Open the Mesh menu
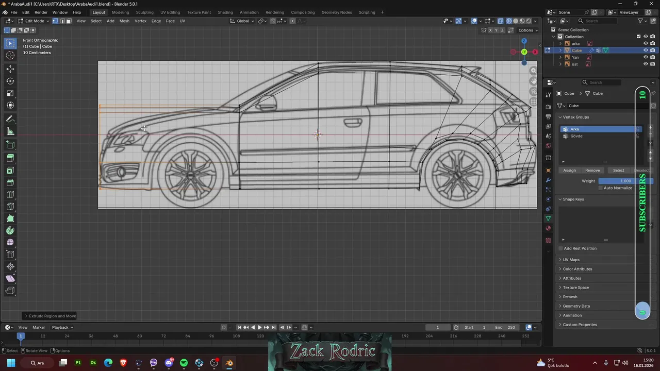Screen dimensions: 660x371 pos(124,21)
